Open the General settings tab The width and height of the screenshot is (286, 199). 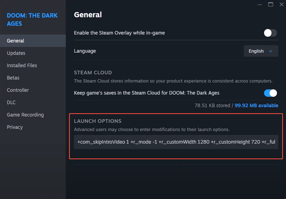pyautogui.click(x=16, y=41)
